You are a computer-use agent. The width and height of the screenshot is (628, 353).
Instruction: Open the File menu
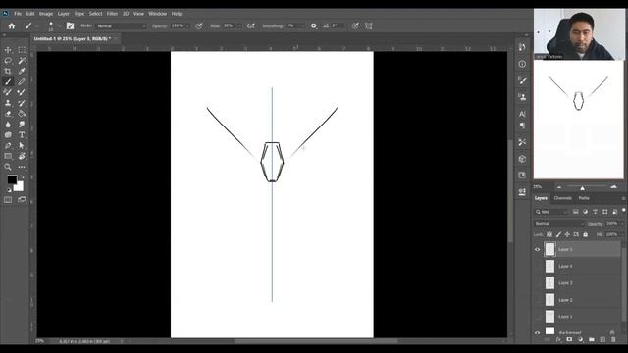click(18, 14)
